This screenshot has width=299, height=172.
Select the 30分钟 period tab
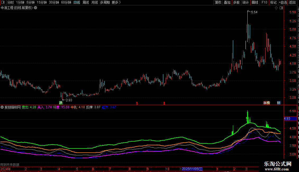tap(54, 2)
